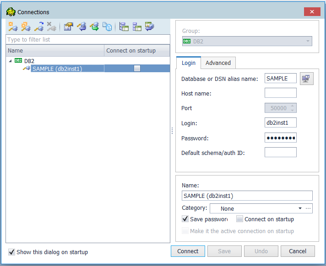Click the export connections icon with green arrow
This screenshot has width=326, height=266.
tap(94, 27)
